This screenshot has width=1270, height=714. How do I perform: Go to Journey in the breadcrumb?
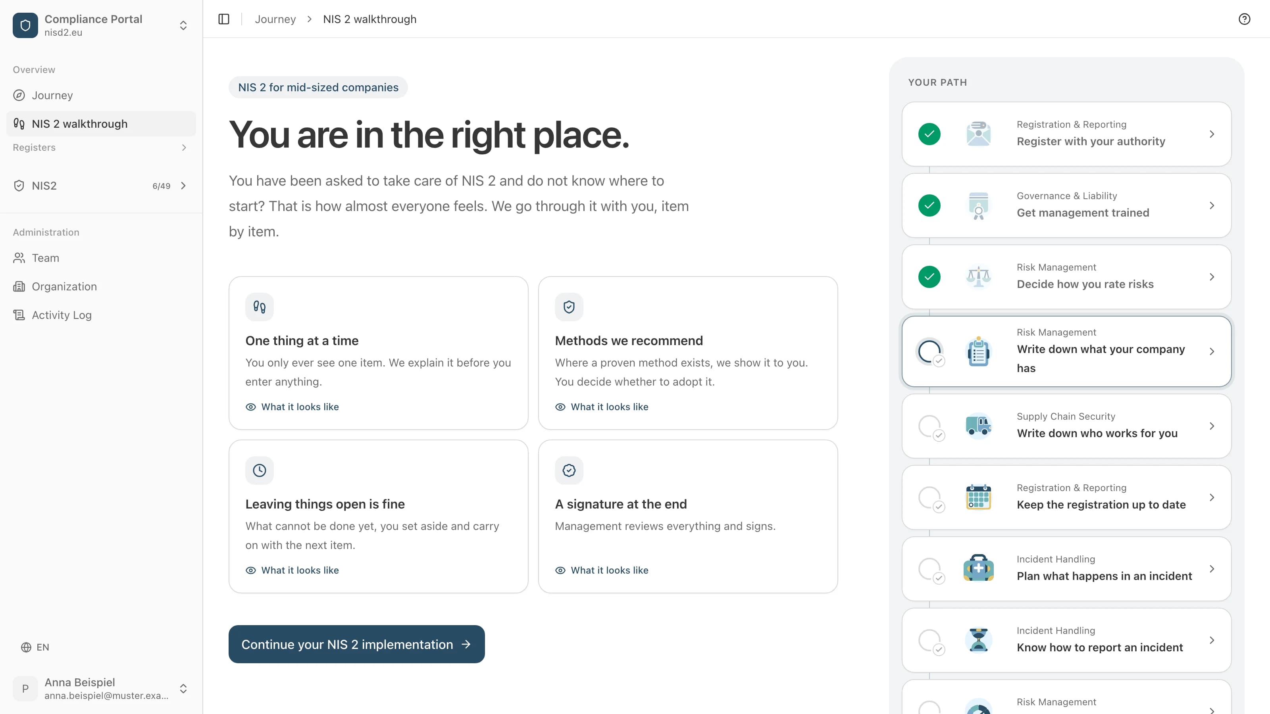275,19
